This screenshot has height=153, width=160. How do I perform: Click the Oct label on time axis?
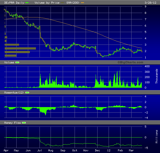click(75, 151)
